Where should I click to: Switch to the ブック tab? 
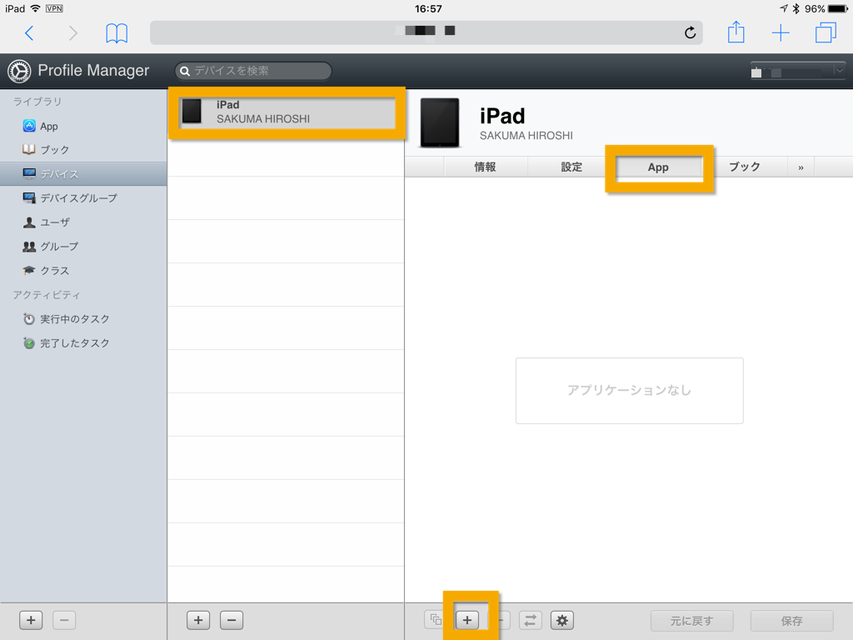point(744,167)
